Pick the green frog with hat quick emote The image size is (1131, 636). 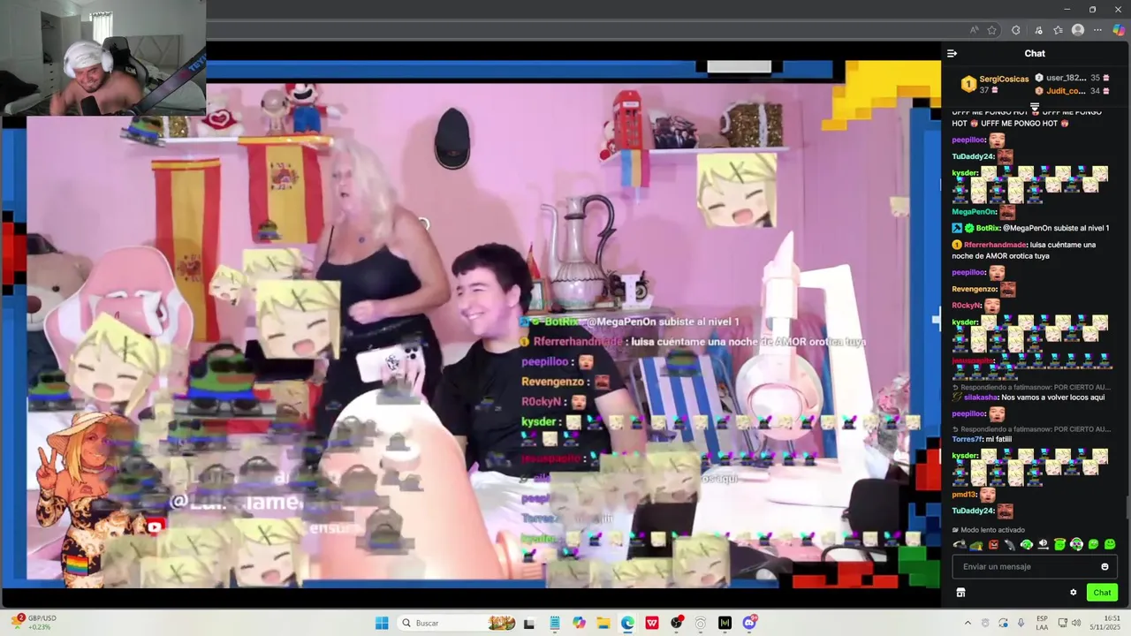pos(976,545)
